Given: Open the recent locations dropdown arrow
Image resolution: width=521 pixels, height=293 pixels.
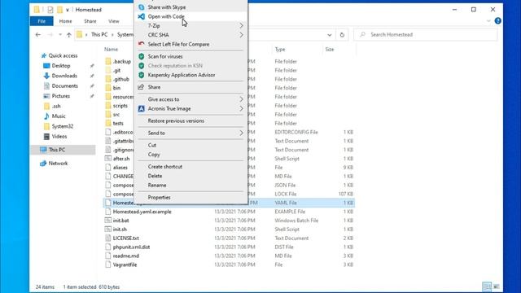Looking at the screenshot, I should 60,34.
